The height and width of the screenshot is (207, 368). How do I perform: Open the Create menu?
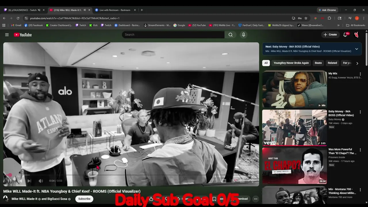pyautogui.click(x=330, y=35)
